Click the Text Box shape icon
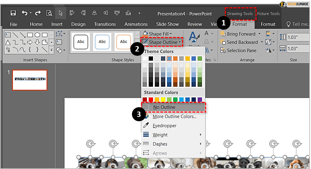The height and width of the screenshot is (169, 311). click(7, 35)
